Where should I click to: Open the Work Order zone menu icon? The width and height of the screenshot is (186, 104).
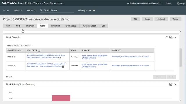(171, 37)
